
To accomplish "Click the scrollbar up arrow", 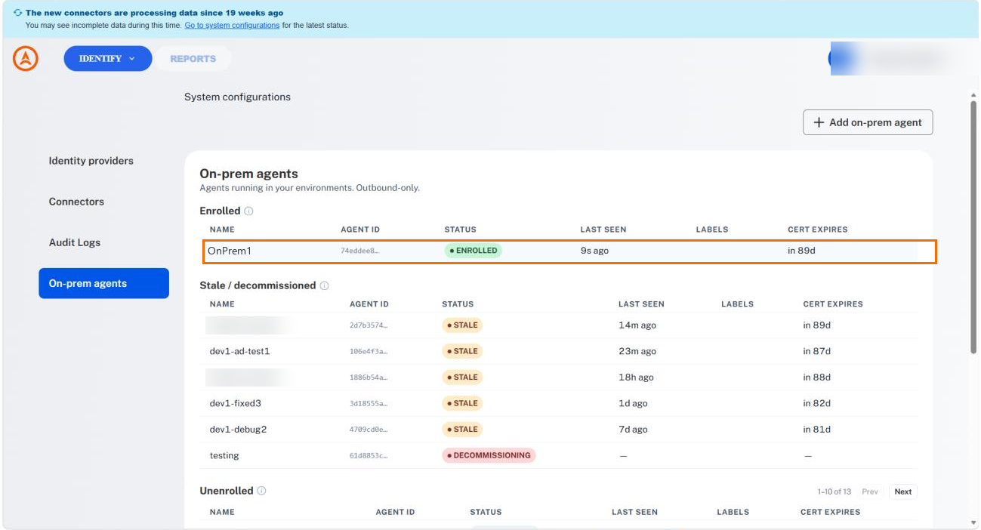I will click(973, 95).
